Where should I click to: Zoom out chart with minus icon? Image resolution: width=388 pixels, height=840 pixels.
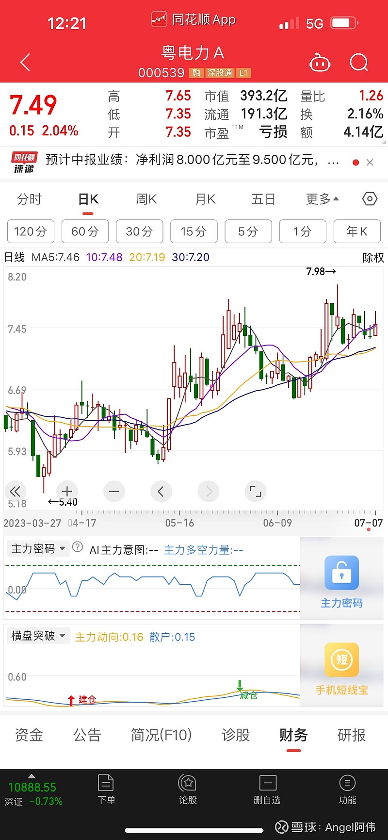pyautogui.click(x=114, y=492)
